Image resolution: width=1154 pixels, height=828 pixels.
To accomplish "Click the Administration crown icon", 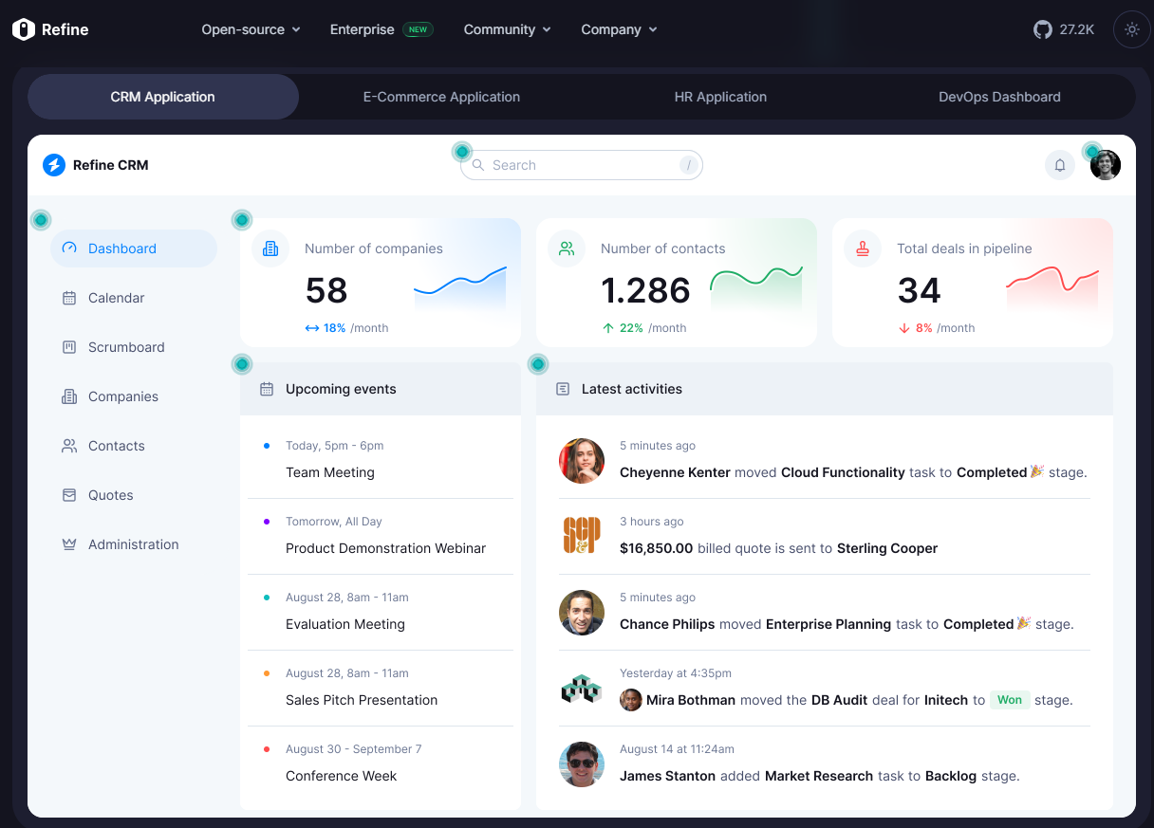I will point(68,543).
